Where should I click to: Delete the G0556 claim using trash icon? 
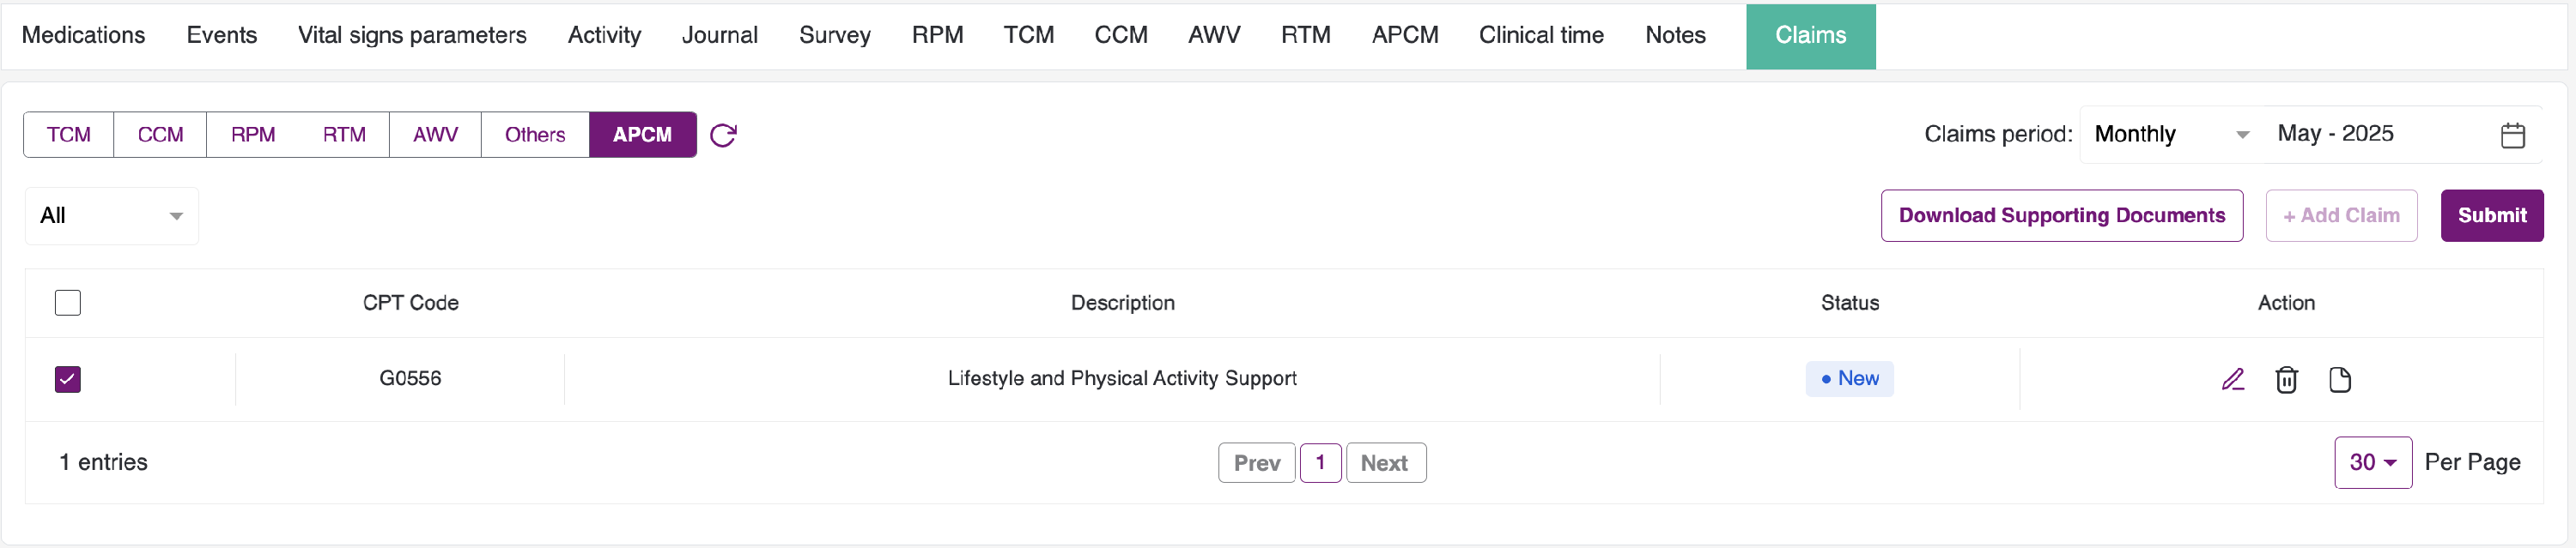pyautogui.click(x=2286, y=379)
